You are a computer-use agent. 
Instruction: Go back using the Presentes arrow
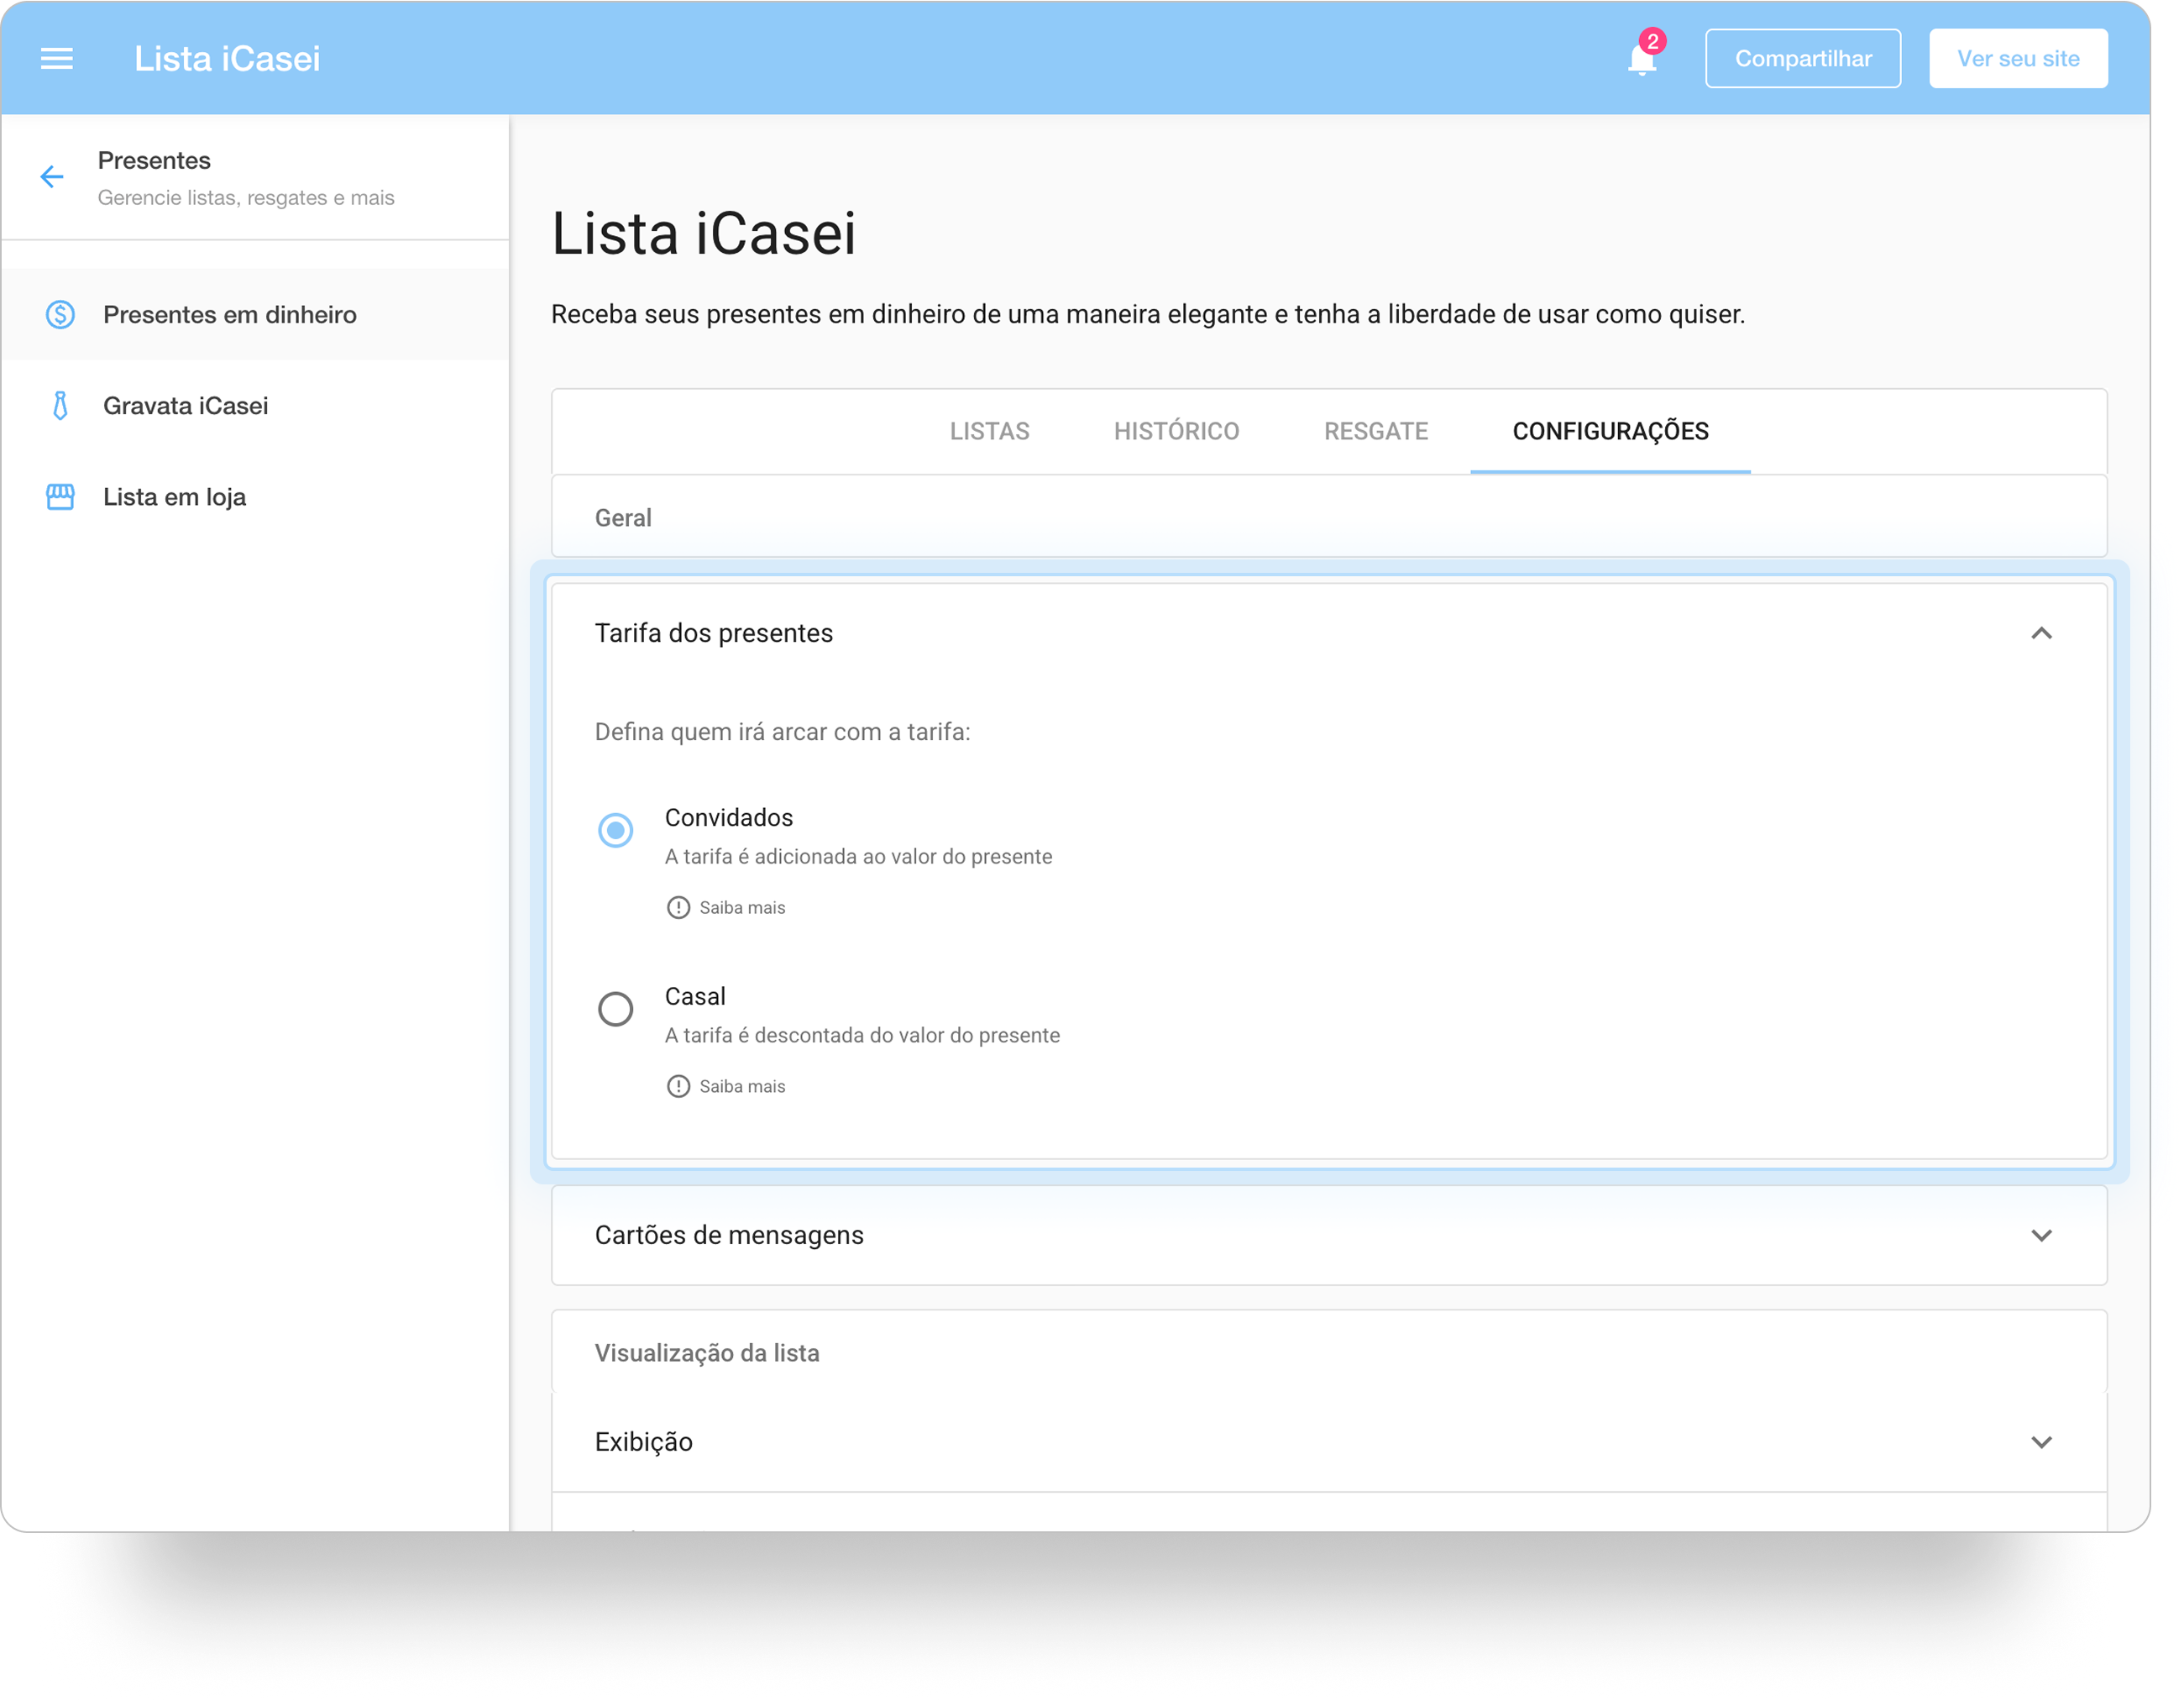52,177
